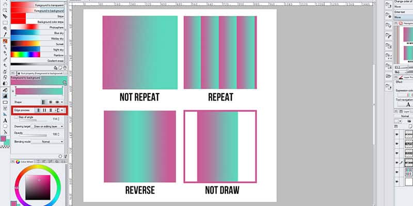Open the Blending mode dropdown
The height and width of the screenshot is (206, 413).
pos(47,142)
